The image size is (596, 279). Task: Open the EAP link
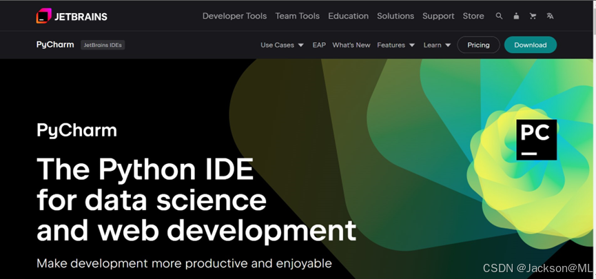[x=319, y=45]
